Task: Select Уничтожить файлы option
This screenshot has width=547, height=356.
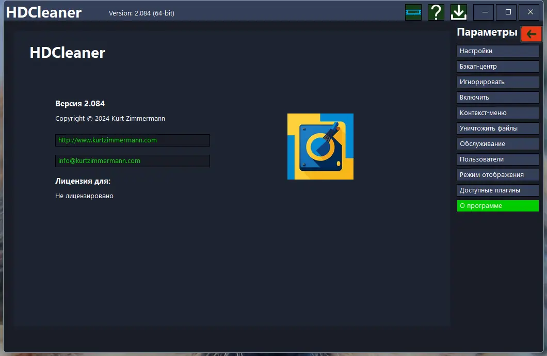Action: coord(498,128)
